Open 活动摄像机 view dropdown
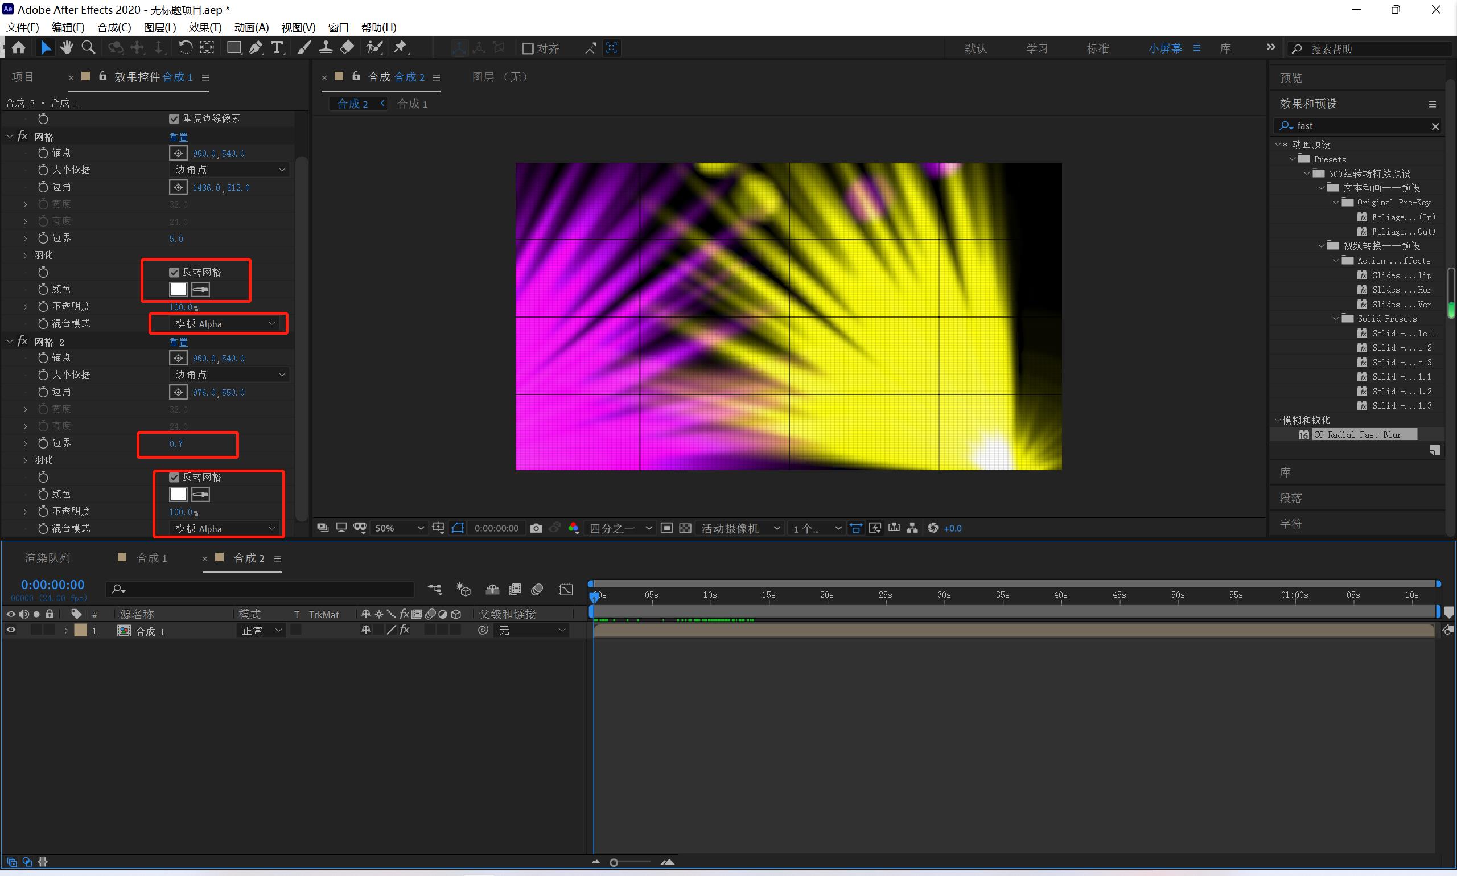Viewport: 1457px width, 876px height. tap(740, 528)
